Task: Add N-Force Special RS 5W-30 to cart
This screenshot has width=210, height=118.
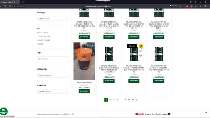Action: coord(109,81)
